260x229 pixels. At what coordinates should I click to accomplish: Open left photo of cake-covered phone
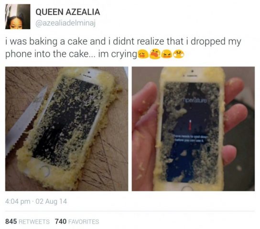(66, 129)
